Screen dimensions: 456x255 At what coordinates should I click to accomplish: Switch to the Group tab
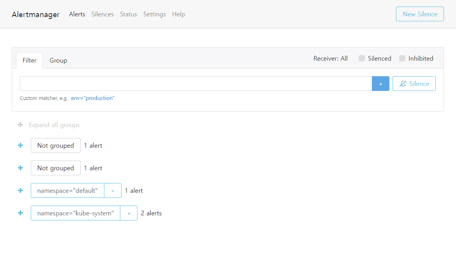click(58, 60)
